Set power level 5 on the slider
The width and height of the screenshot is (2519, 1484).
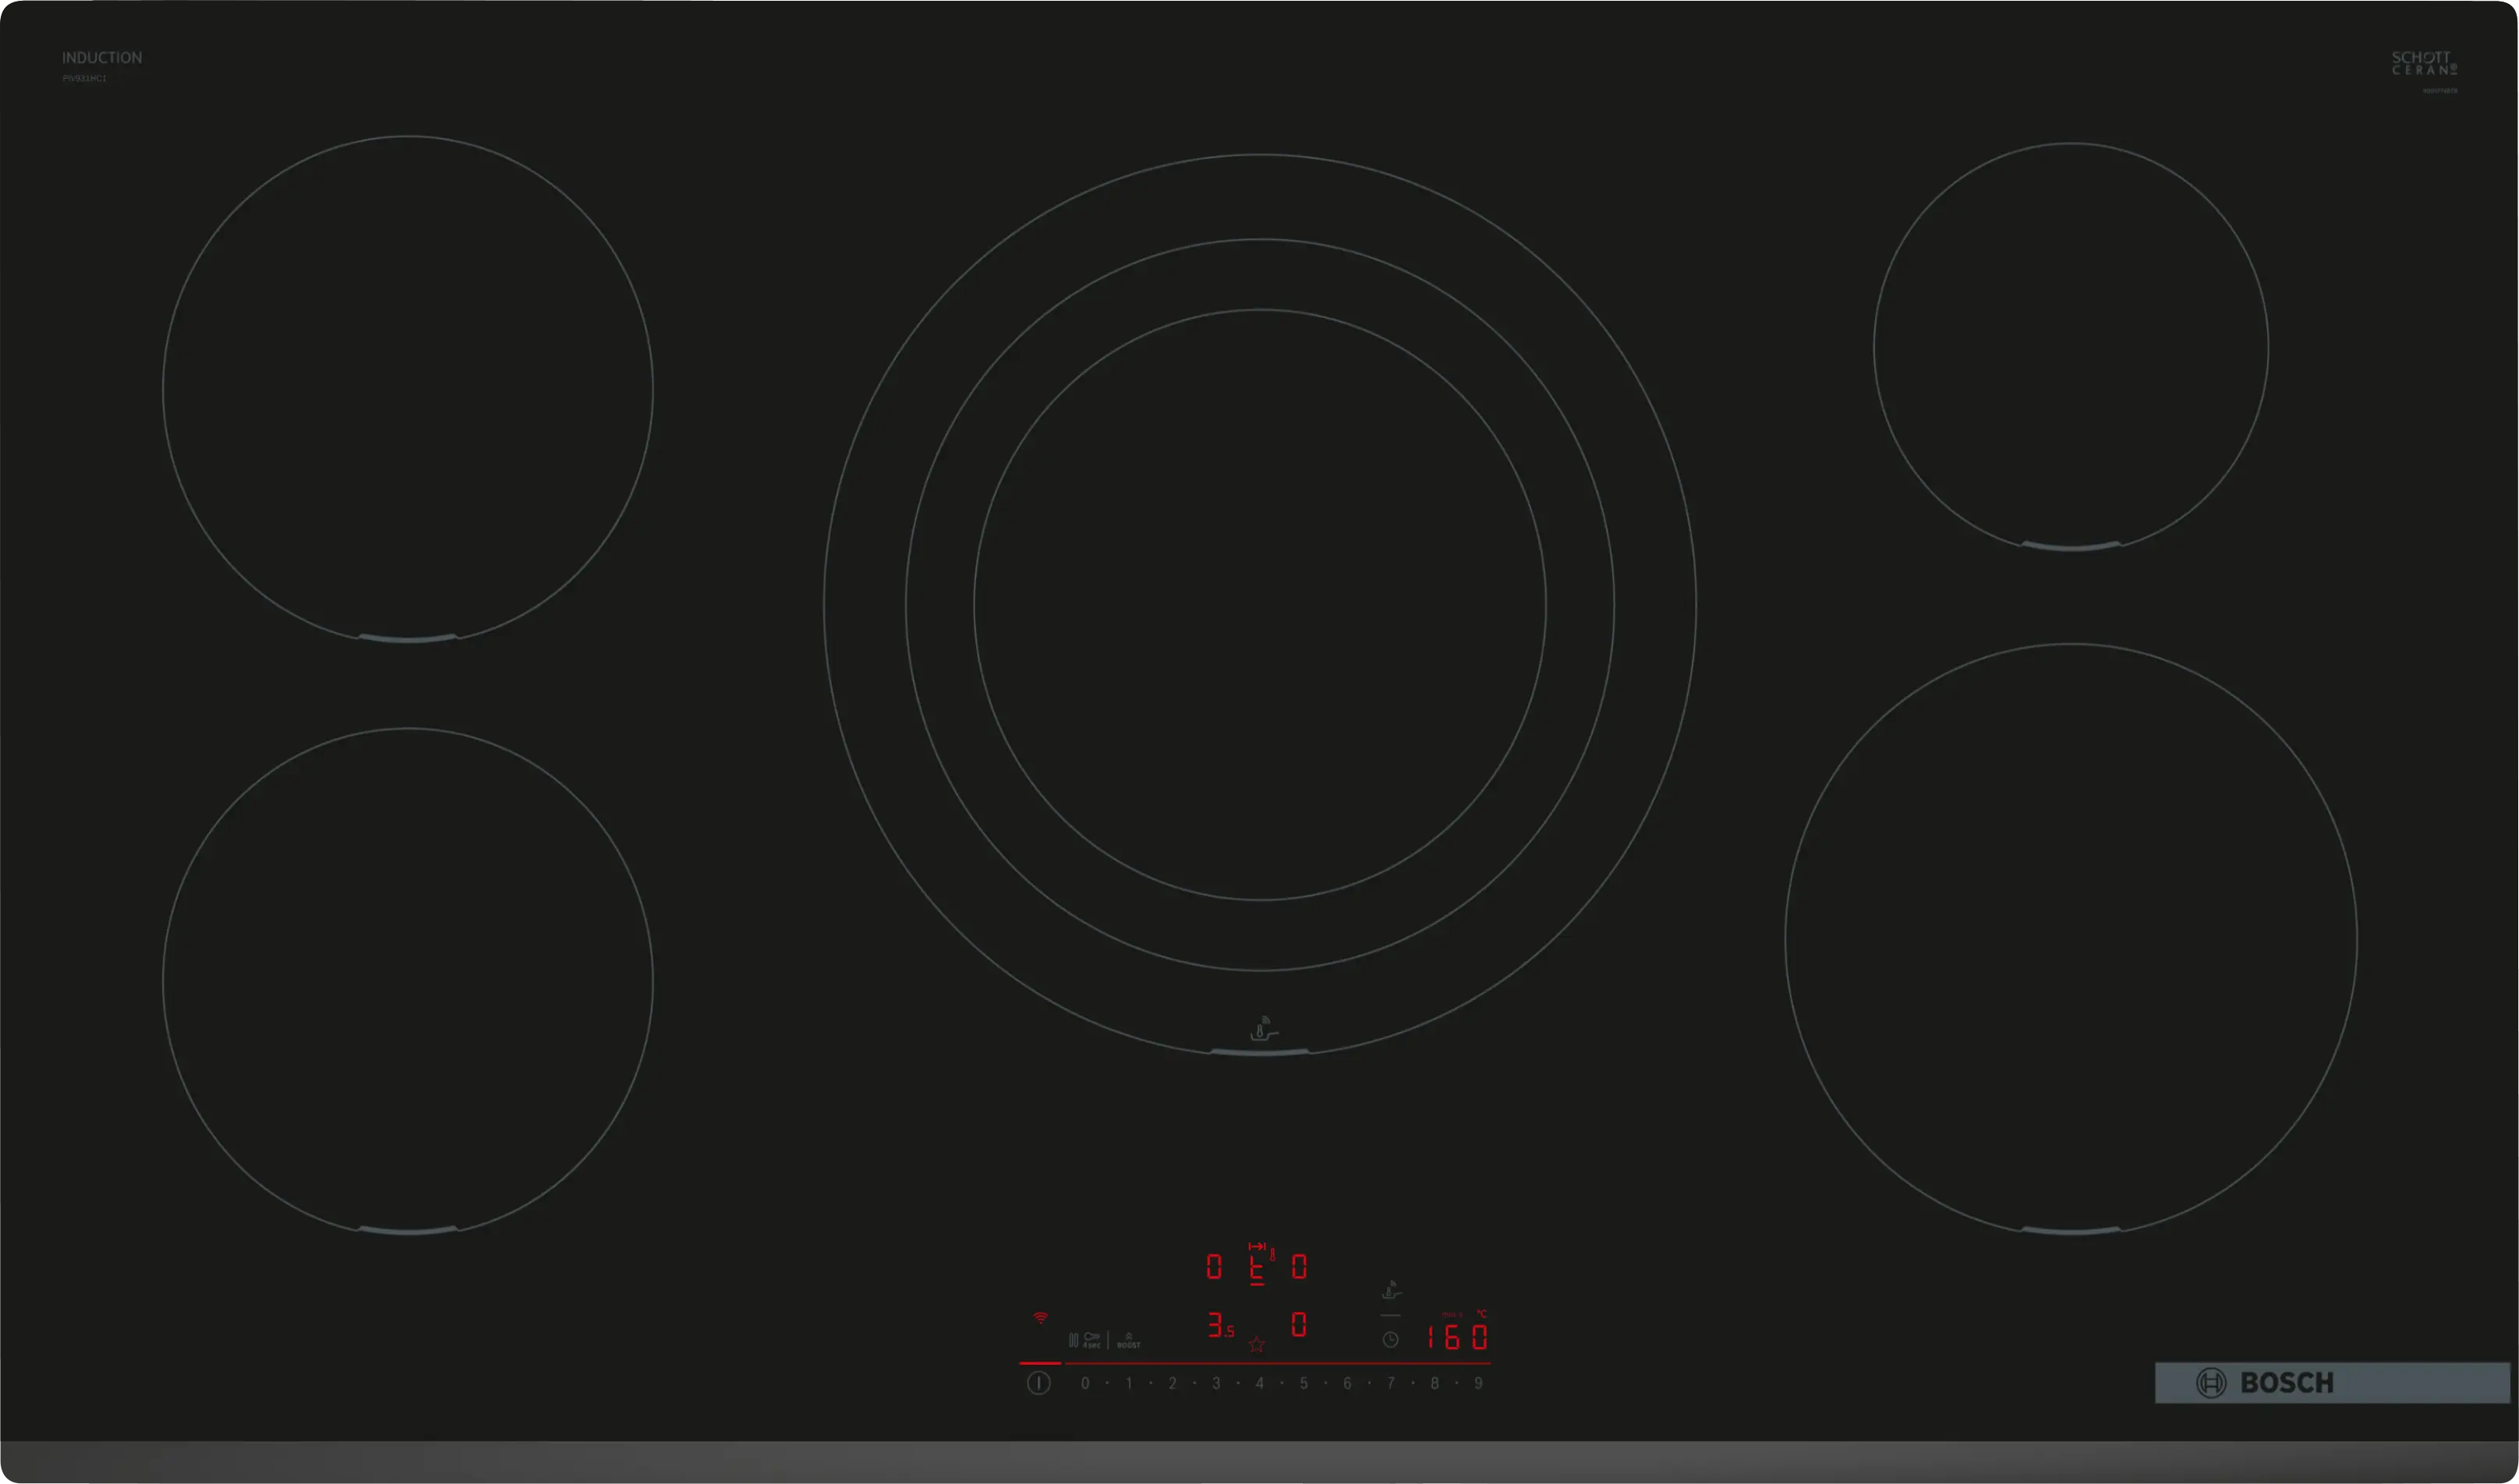click(x=1303, y=1383)
